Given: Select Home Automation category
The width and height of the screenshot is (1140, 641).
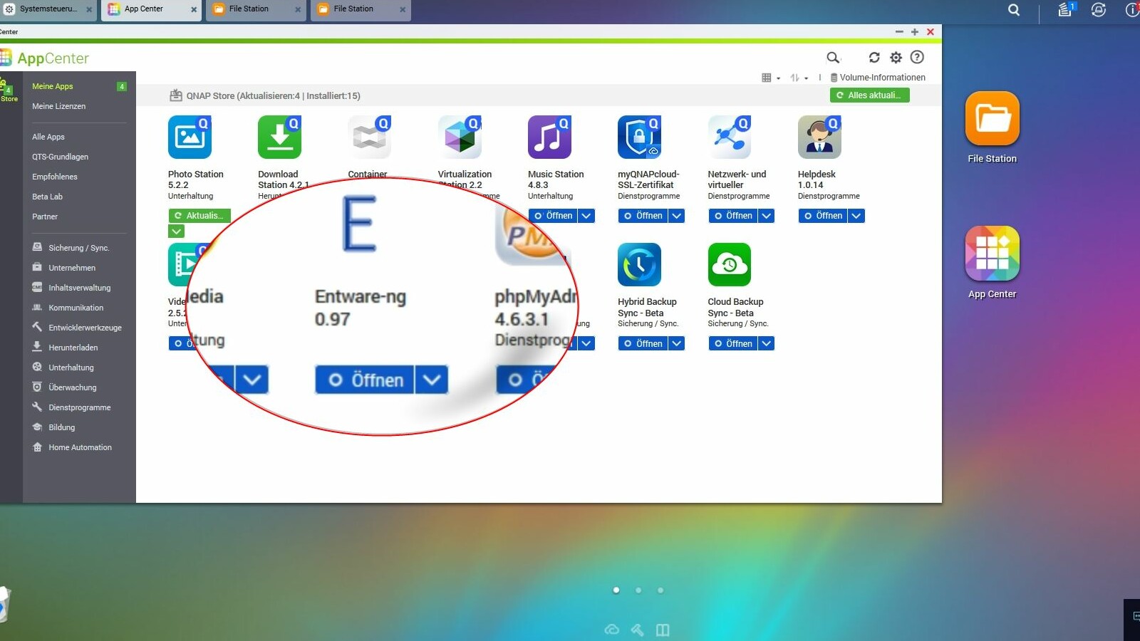Looking at the screenshot, I should (79, 447).
